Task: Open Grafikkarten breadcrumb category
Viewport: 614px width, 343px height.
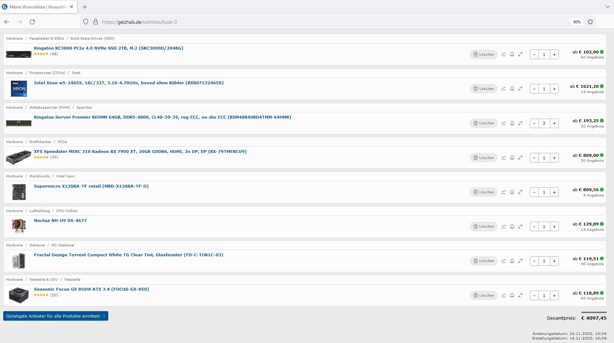Action: [40, 142]
